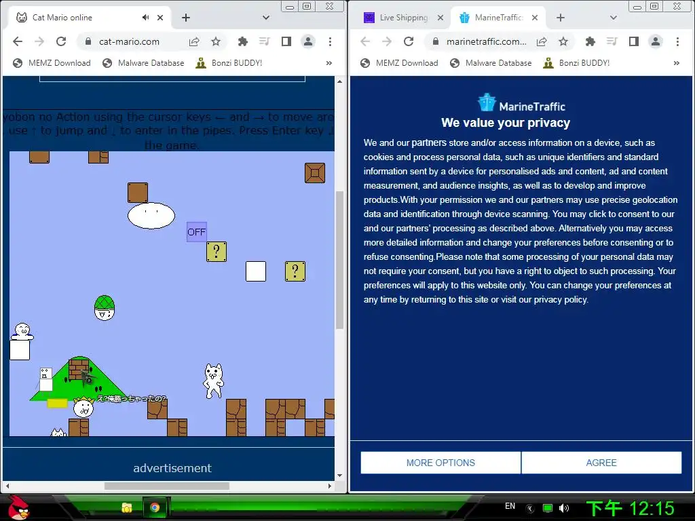Viewport: 695px width, 521px height.
Task: Open extensions puzzle icon in Cat Mario window
Action: [242, 41]
